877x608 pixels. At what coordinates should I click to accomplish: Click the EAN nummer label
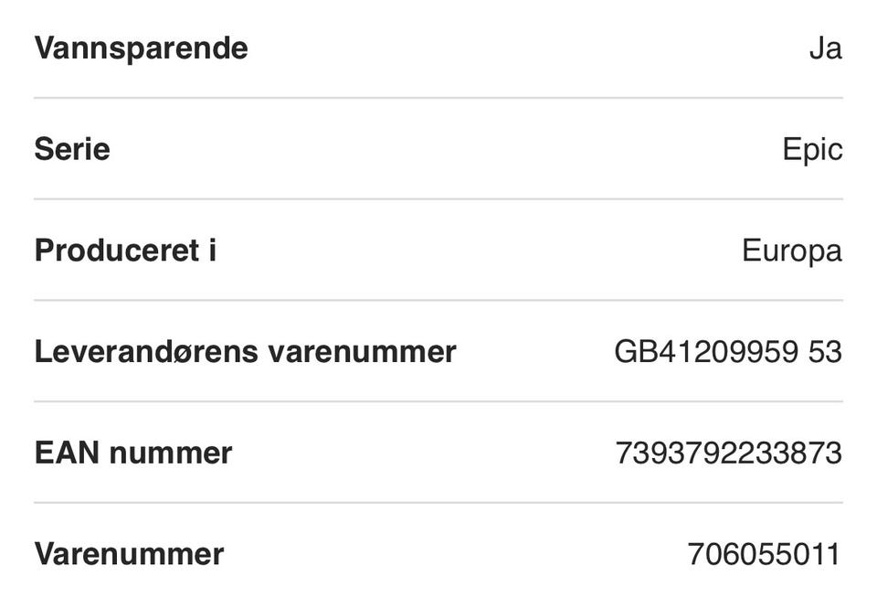(x=133, y=453)
